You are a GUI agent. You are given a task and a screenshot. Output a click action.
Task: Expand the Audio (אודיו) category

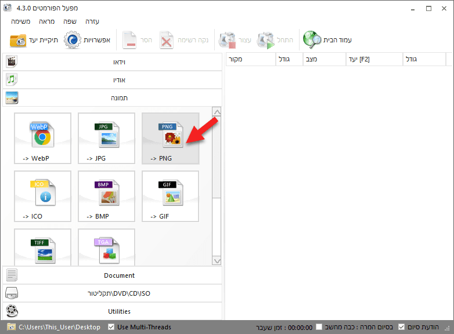coord(113,80)
